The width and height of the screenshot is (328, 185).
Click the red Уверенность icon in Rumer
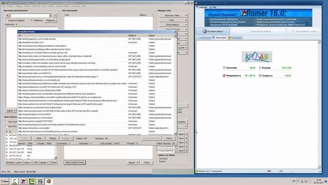tap(224, 76)
